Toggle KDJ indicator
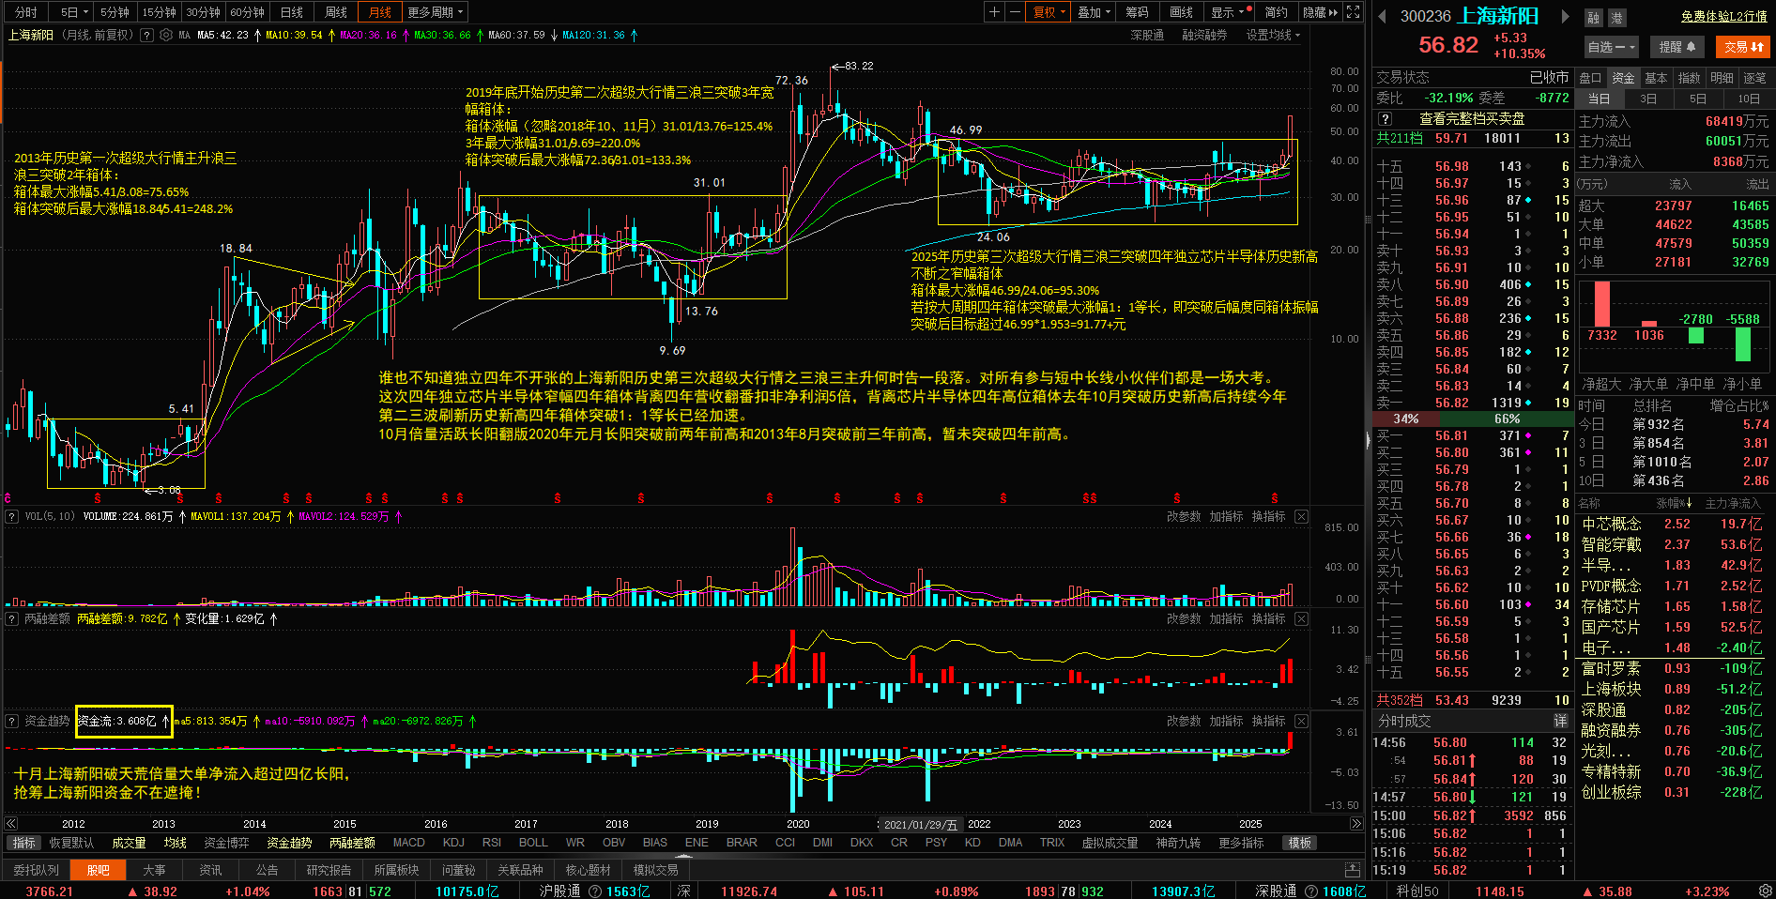The image size is (1776, 899). pyautogui.click(x=453, y=843)
